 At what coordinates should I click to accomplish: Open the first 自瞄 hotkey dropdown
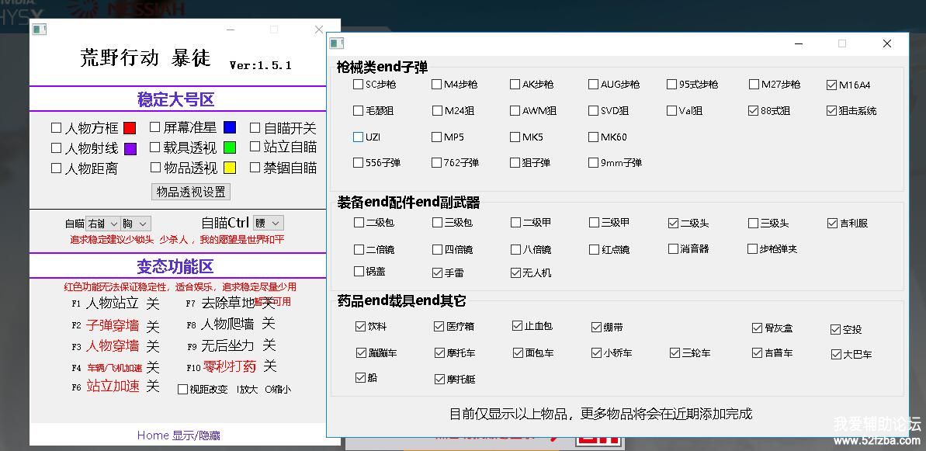102,224
